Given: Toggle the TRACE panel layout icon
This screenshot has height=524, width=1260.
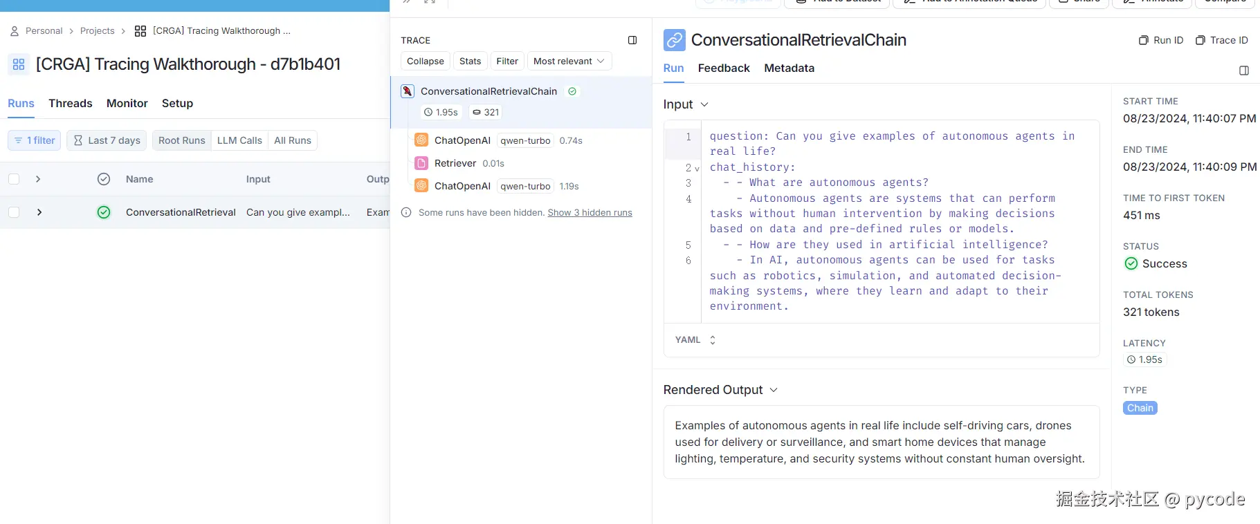Looking at the screenshot, I should [632, 40].
